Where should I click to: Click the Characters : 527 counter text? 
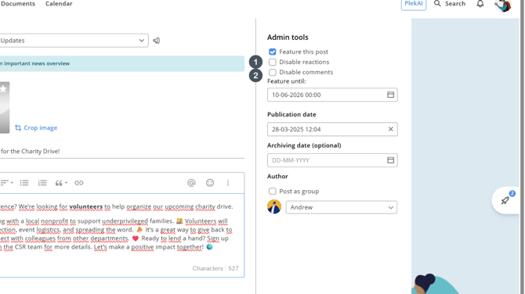click(x=215, y=268)
